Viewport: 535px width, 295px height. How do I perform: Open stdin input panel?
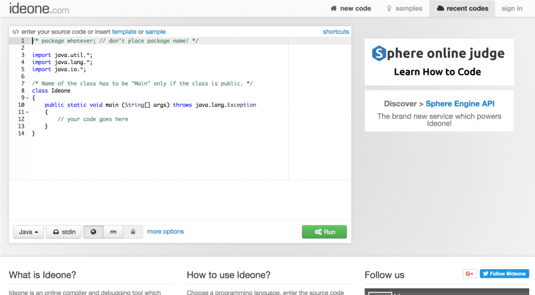64,232
